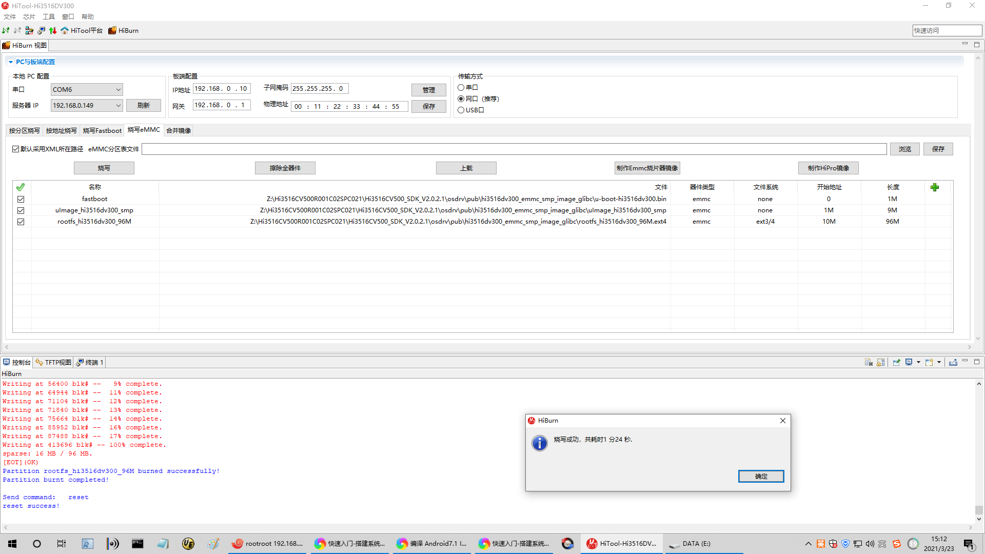Uncheck the fastboot partition row
Screen dimensions: 985x554
[21, 199]
